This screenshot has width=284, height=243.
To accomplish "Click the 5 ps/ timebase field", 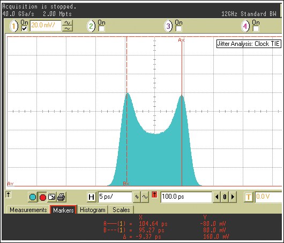I will [x=115, y=197].
